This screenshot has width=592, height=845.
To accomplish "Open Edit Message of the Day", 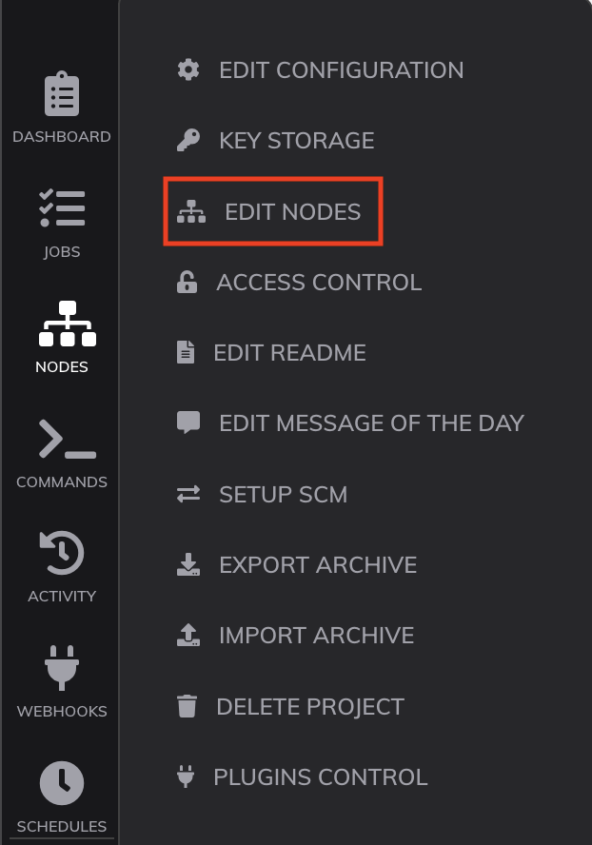I will [x=350, y=423].
